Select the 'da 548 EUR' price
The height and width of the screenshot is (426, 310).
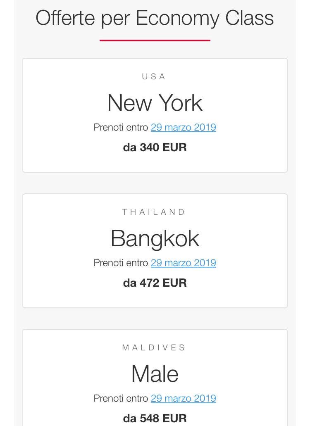click(155, 418)
